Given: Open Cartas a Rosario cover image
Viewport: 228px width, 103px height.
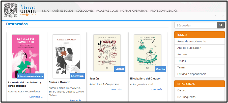Looking at the screenshot, I should pos(66,57).
